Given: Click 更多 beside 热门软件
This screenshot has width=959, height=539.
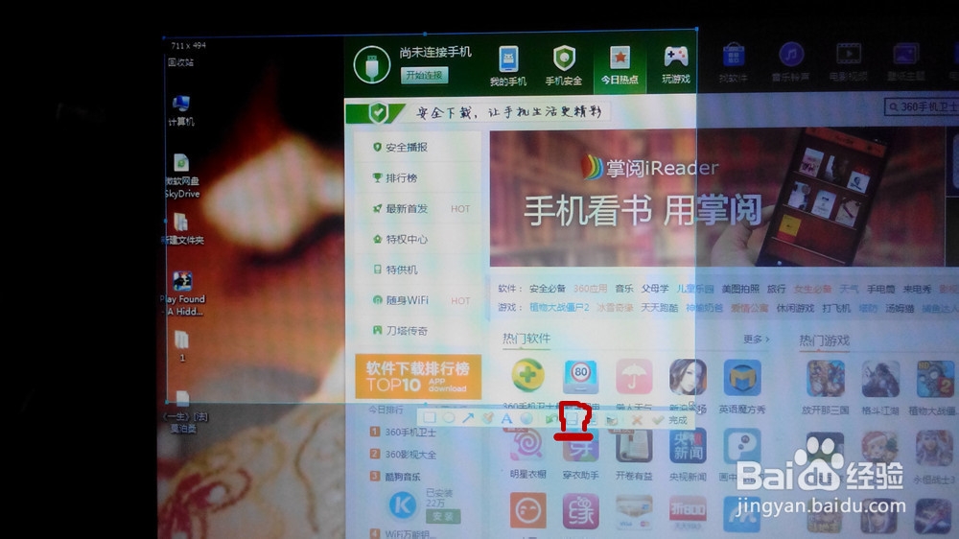Looking at the screenshot, I should (756, 339).
